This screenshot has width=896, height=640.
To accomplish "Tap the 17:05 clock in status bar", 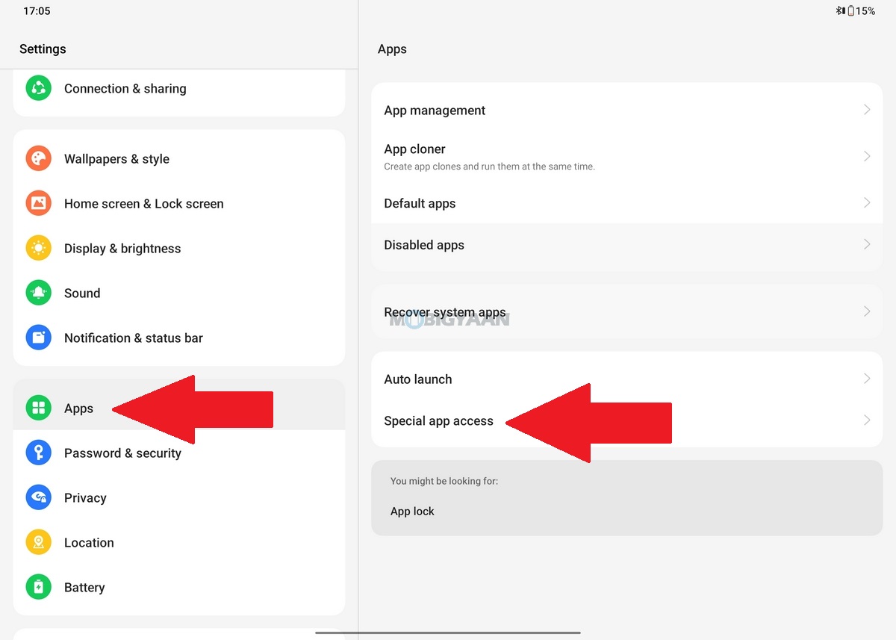I will [37, 11].
